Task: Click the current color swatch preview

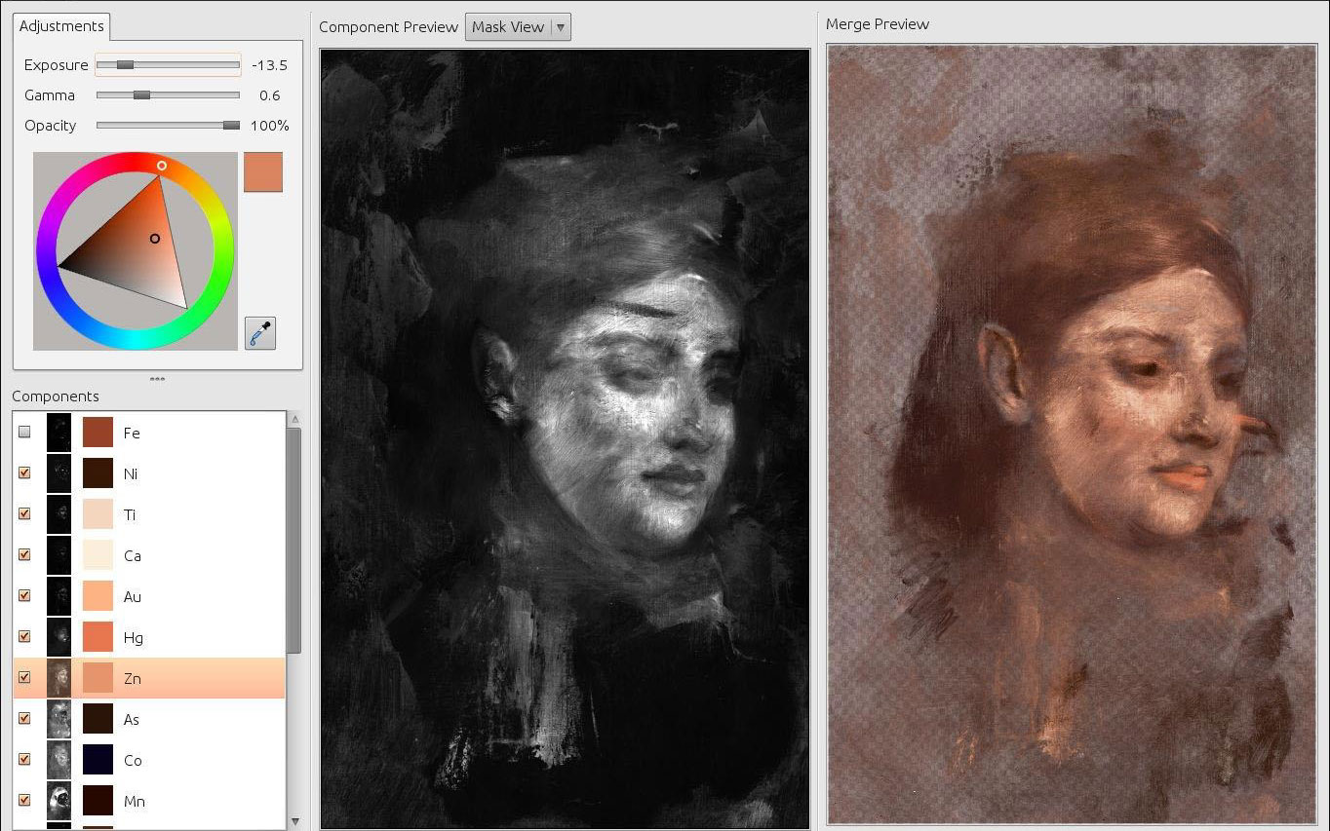Action: [x=263, y=171]
